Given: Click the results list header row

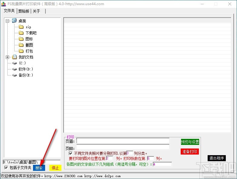Looking at the screenshot, I should pos(147,21).
